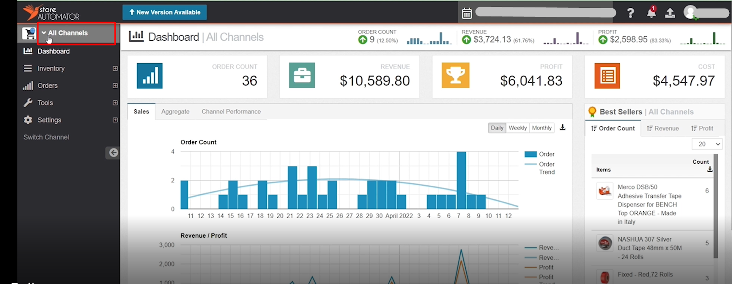Switch chart to Daily view

pos(497,128)
